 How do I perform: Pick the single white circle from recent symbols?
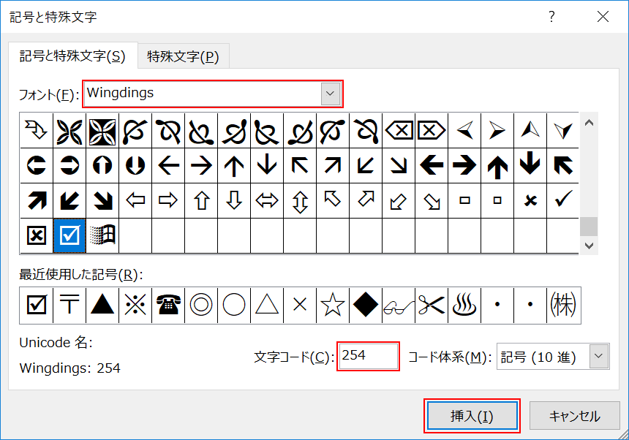click(234, 306)
